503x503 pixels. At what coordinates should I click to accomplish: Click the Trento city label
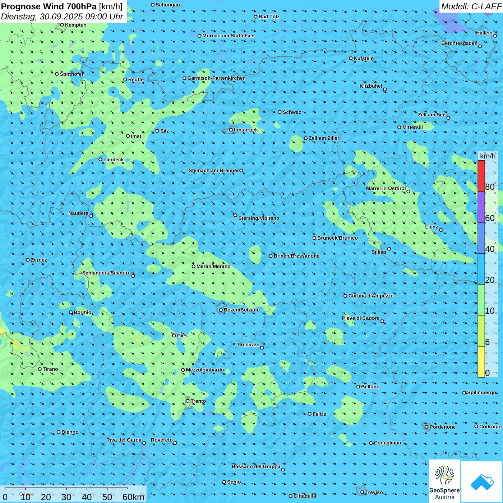coord(198,401)
